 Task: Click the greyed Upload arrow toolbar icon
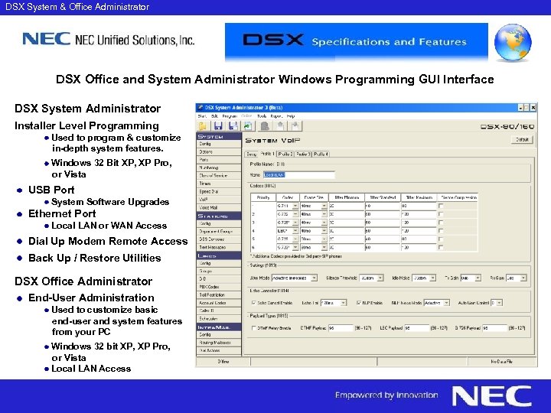[x=280, y=125]
